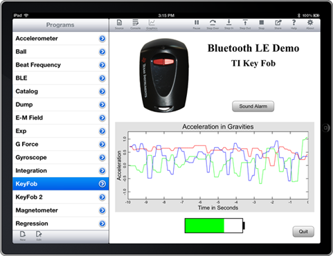Pause the running program

(x=197, y=24)
